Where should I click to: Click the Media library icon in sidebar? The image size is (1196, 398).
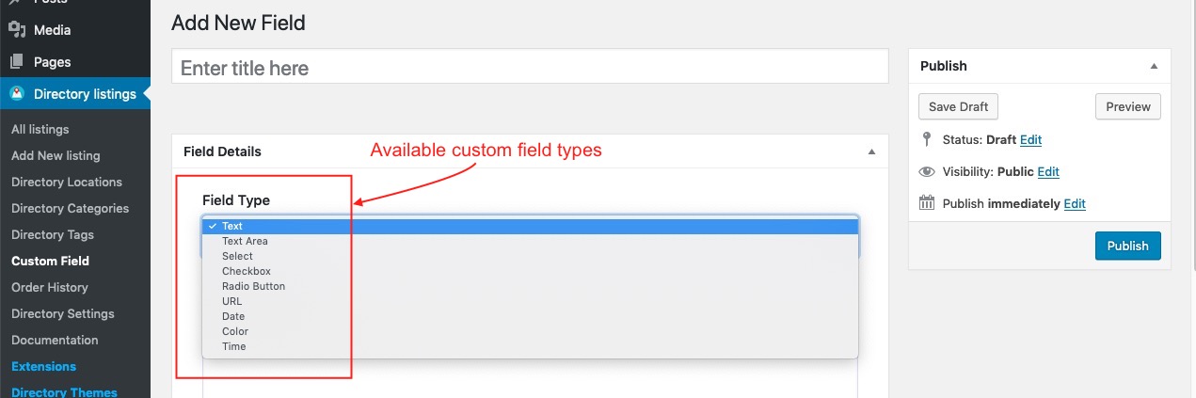click(x=17, y=30)
